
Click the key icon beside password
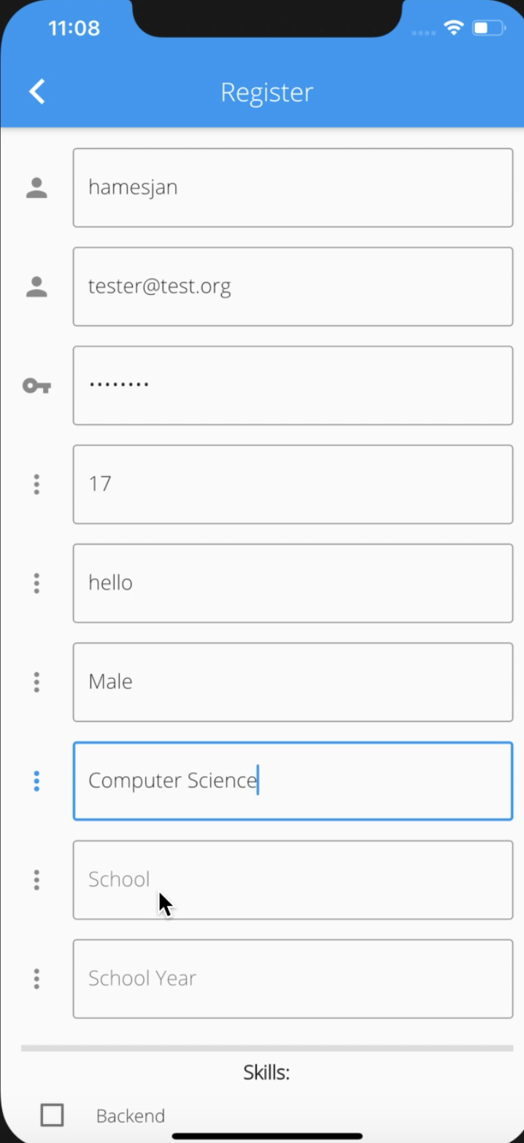click(36, 385)
